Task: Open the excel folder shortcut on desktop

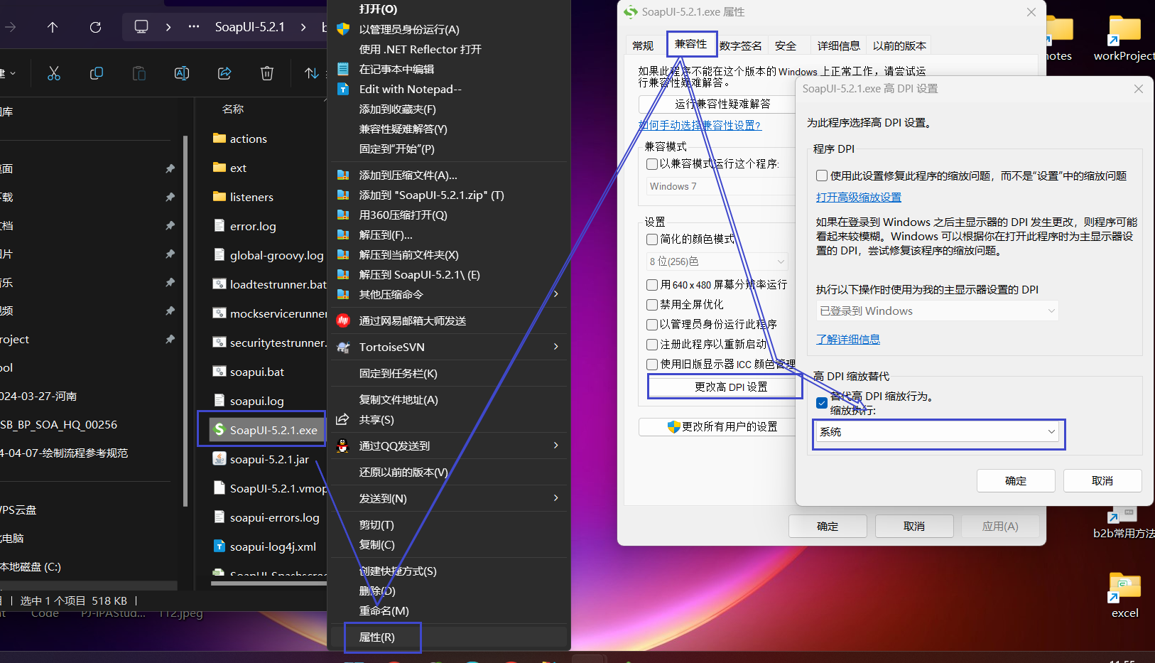Action: coord(1124,590)
